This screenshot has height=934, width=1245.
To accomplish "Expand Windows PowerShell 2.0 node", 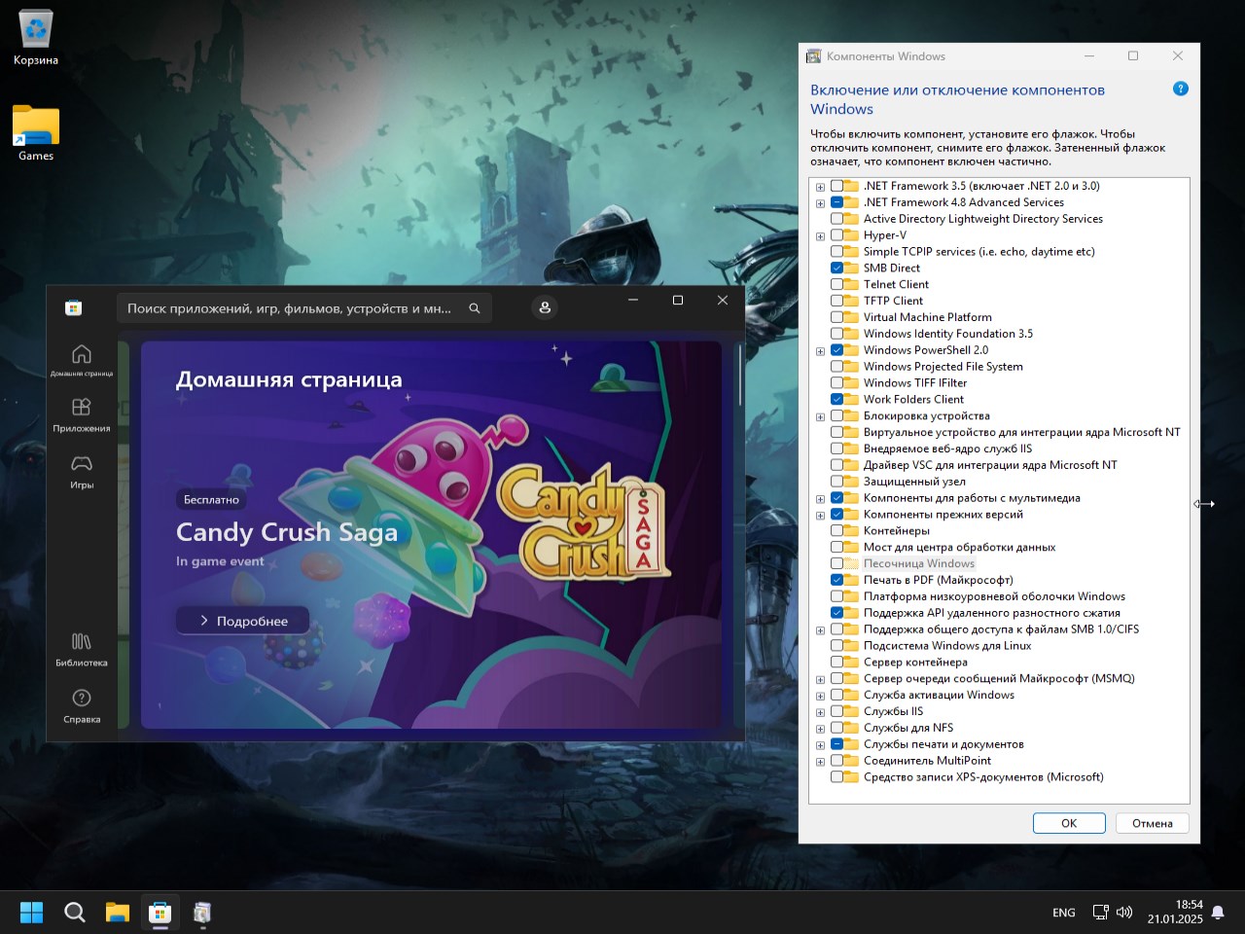I will click(x=820, y=351).
